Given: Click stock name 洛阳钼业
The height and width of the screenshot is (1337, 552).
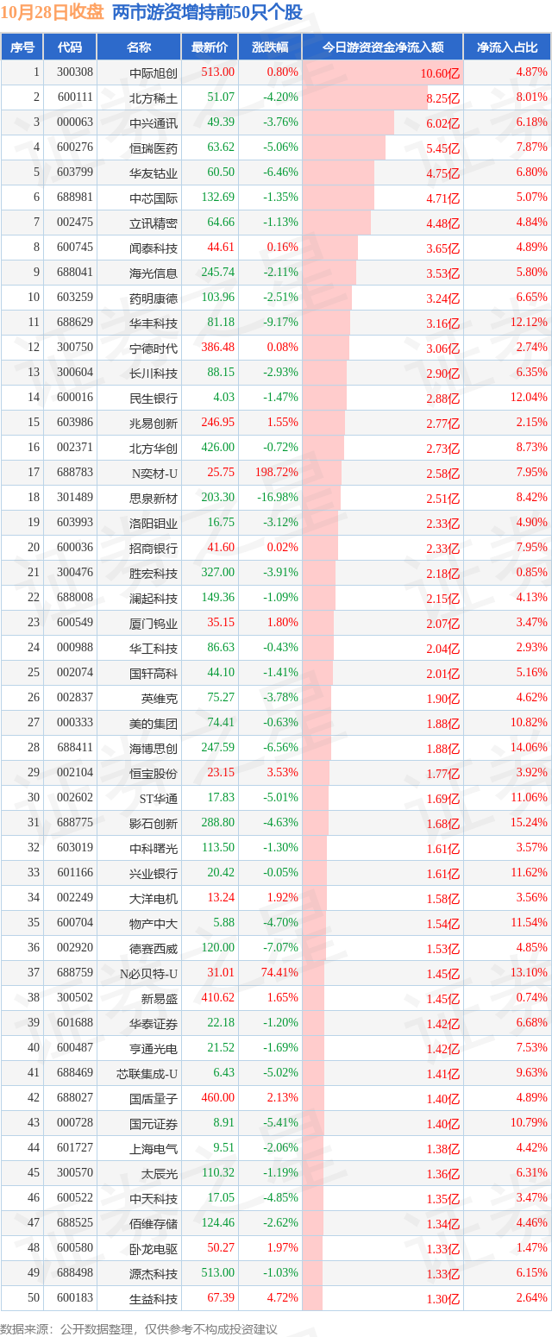Looking at the screenshot, I should [x=154, y=524].
